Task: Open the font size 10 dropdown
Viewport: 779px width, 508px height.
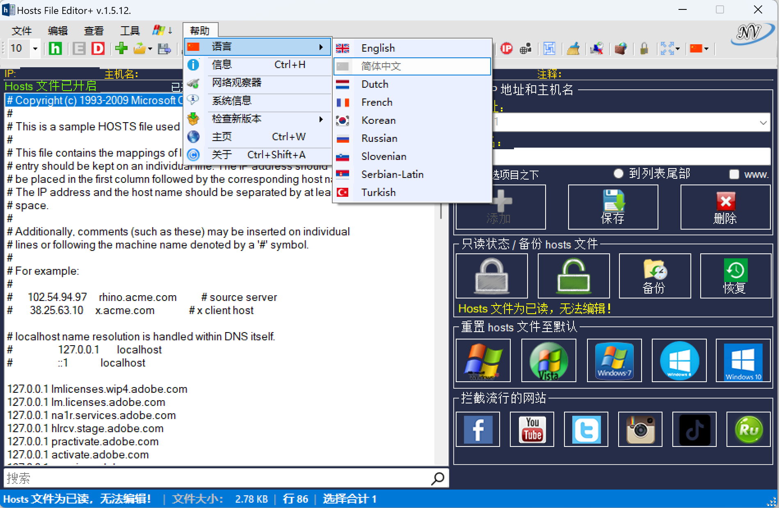Action: click(x=35, y=49)
